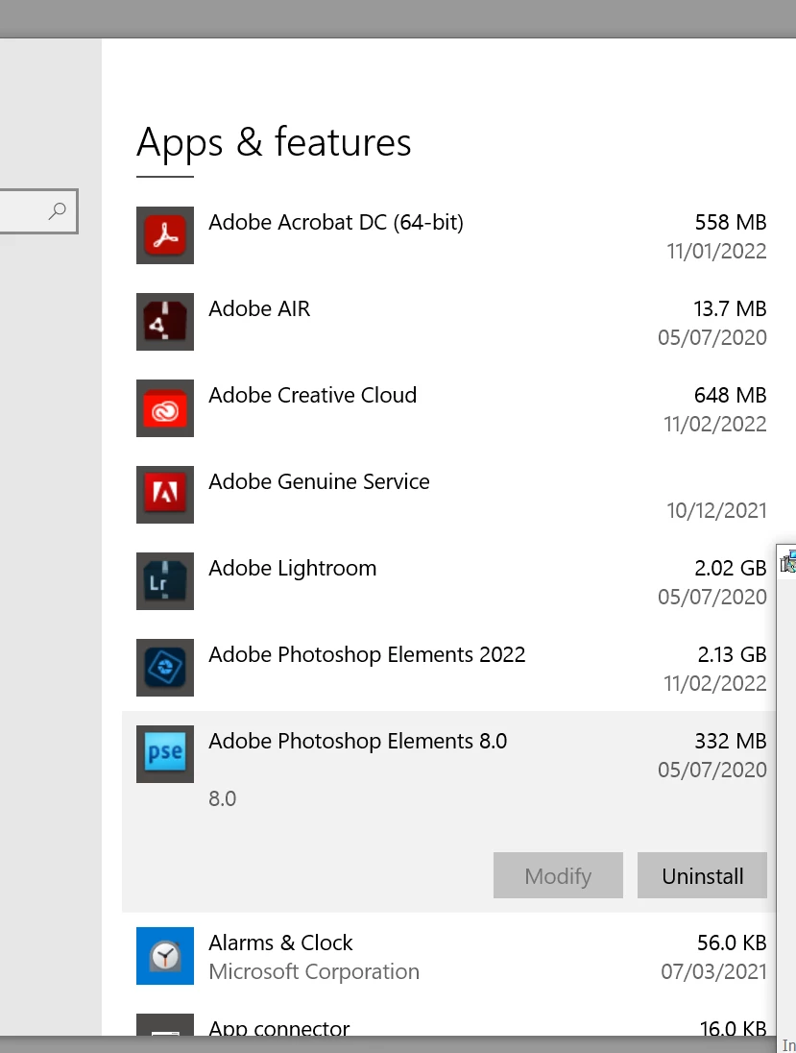Select the Adobe AIR entry
The width and height of the screenshot is (796, 1053).
449,323
